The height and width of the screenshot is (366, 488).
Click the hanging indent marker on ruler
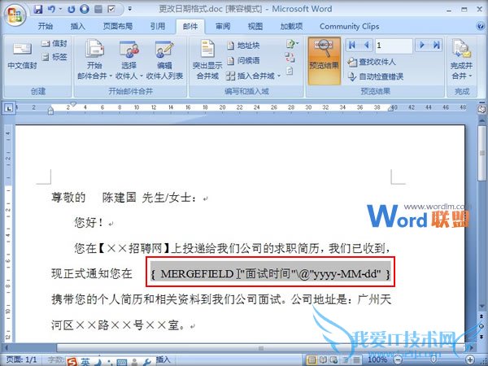coord(50,110)
